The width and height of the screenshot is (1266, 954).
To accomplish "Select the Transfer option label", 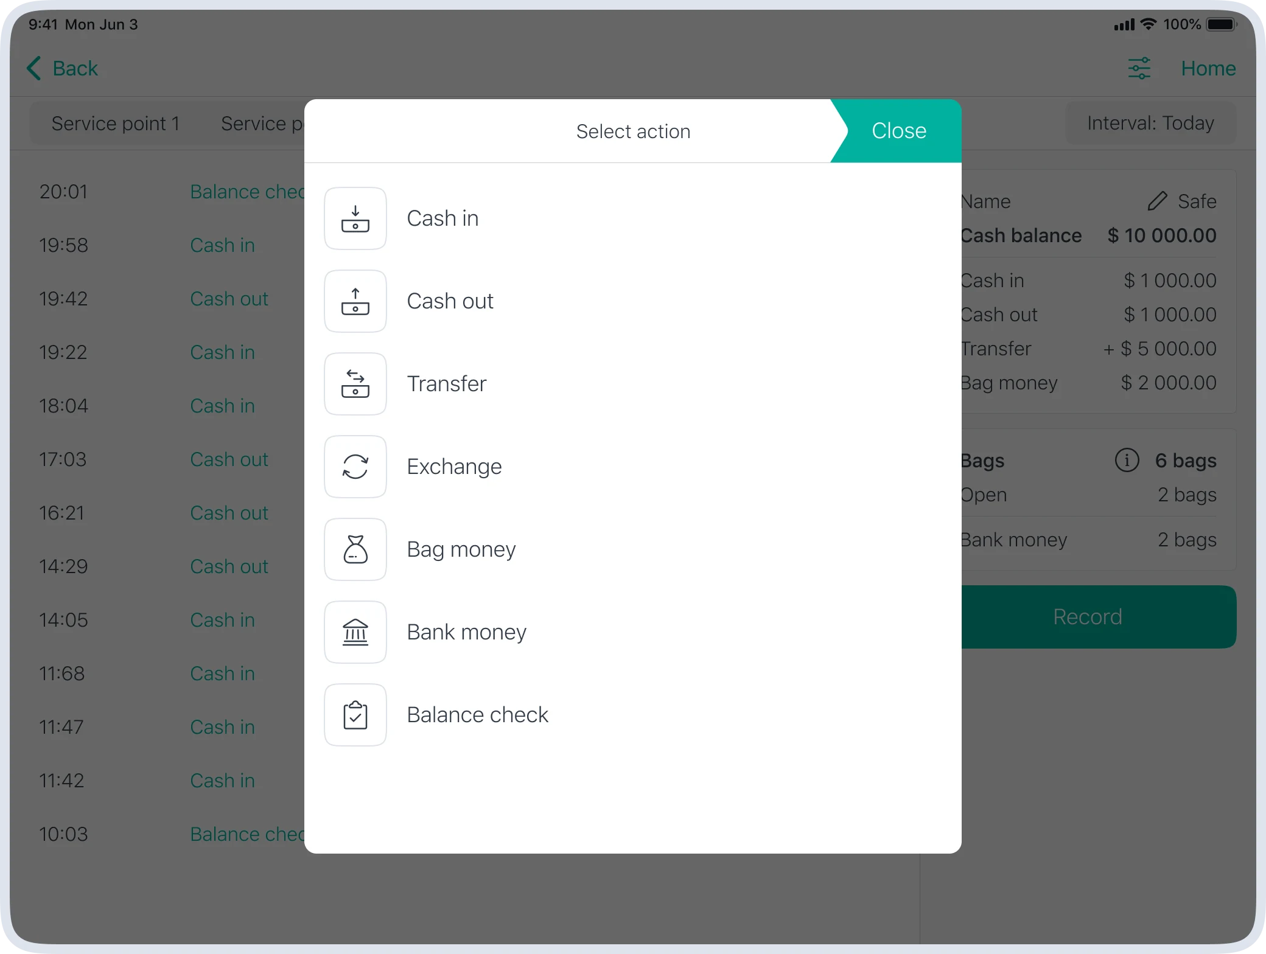I will pyautogui.click(x=447, y=384).
